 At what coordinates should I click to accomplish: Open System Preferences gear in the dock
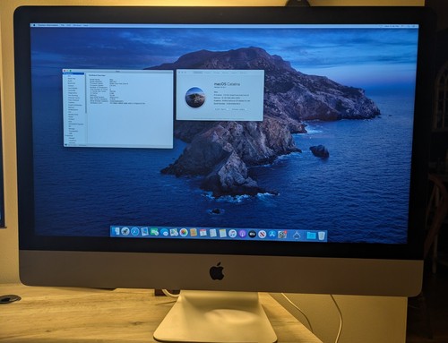coord(282,235)
